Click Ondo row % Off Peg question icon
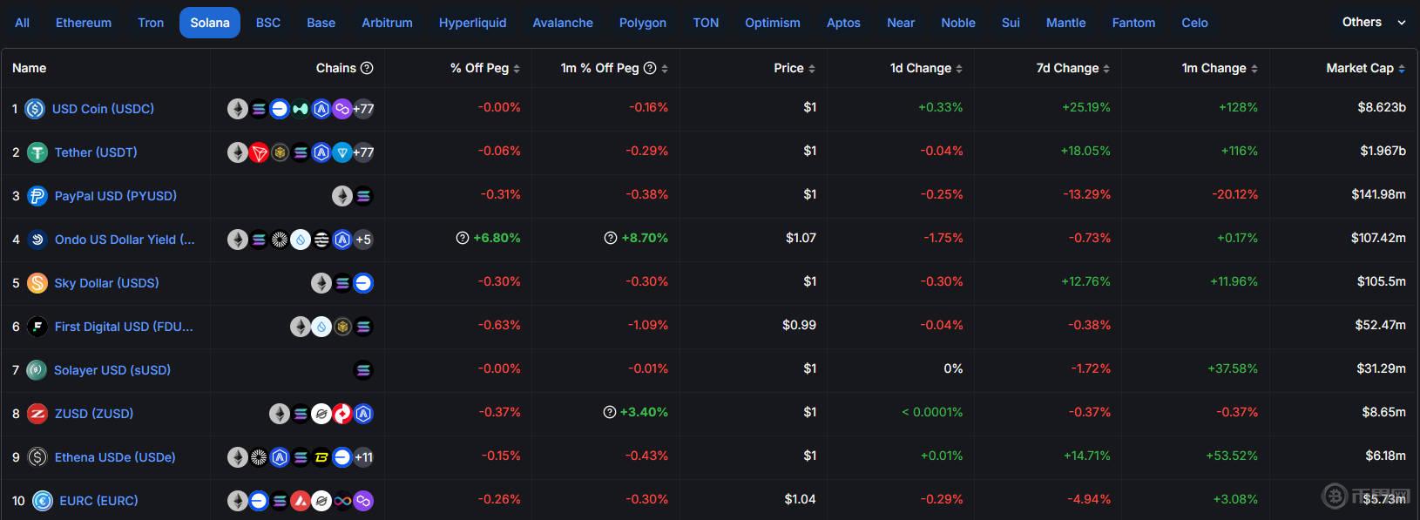Viewport: 1420px width, 520px height. tap(463, 238)
